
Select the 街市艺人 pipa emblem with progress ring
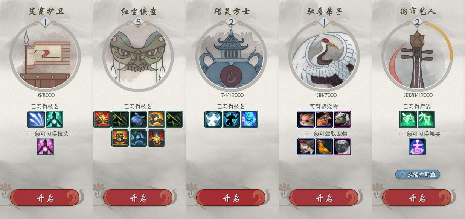[x=417, y=56]
